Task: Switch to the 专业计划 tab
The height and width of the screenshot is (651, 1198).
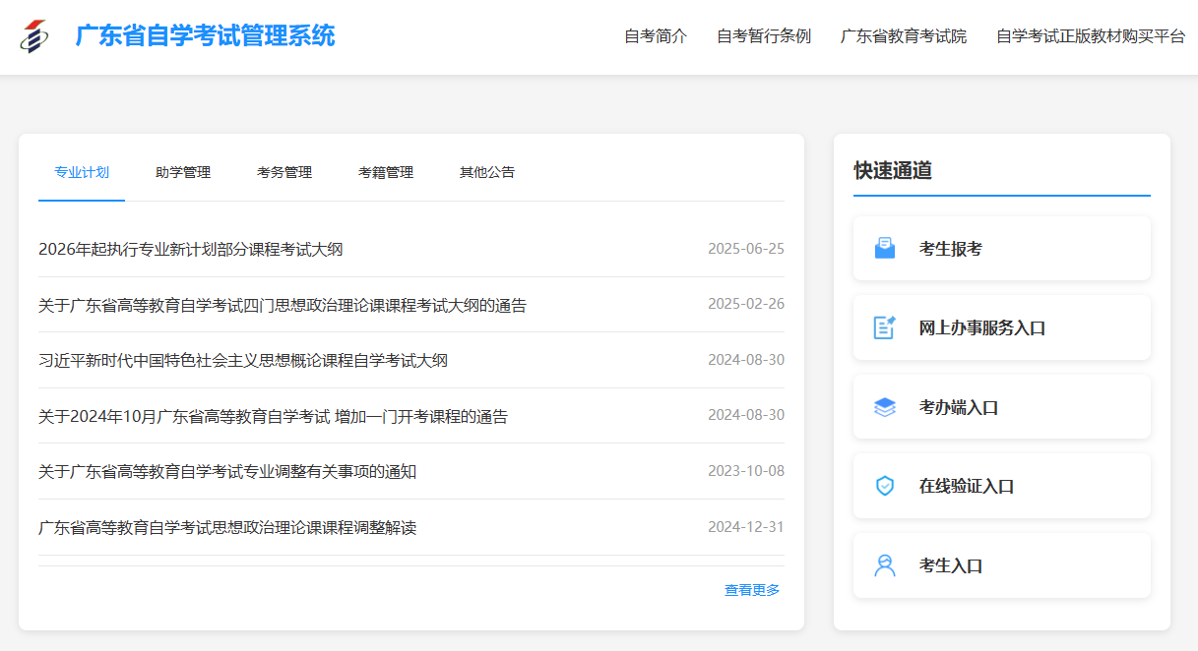Action: 82,173
